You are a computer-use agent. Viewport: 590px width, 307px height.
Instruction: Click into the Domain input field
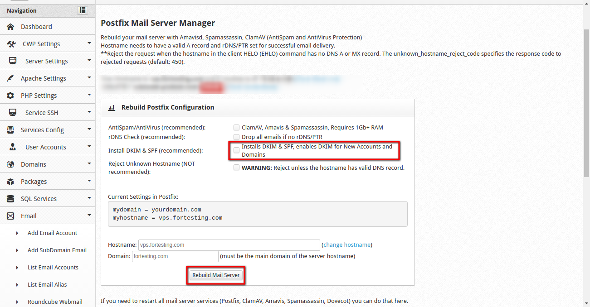coord(175,256)
